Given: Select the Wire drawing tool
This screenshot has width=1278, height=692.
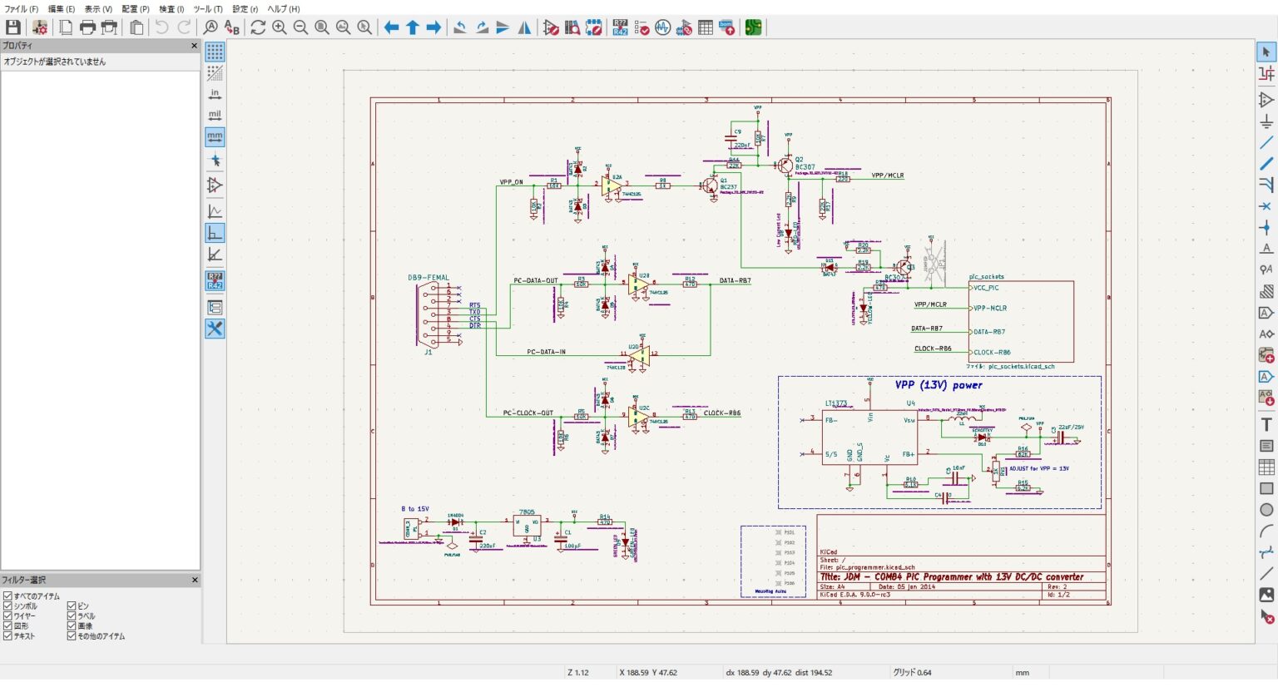Looking at the screenshot, I should point(1266,142).
